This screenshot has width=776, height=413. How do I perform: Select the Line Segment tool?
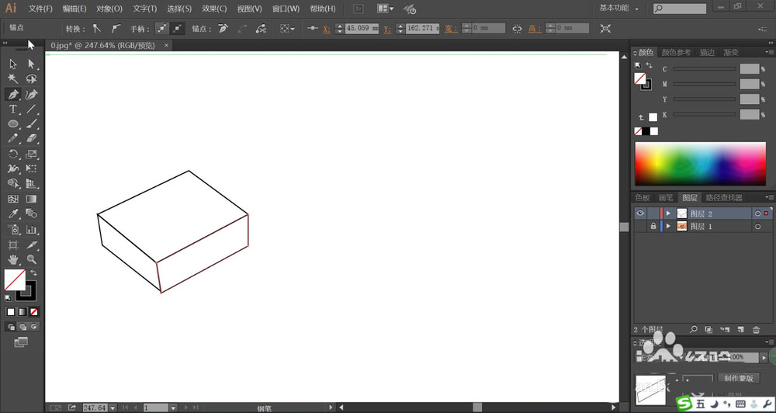31,109
